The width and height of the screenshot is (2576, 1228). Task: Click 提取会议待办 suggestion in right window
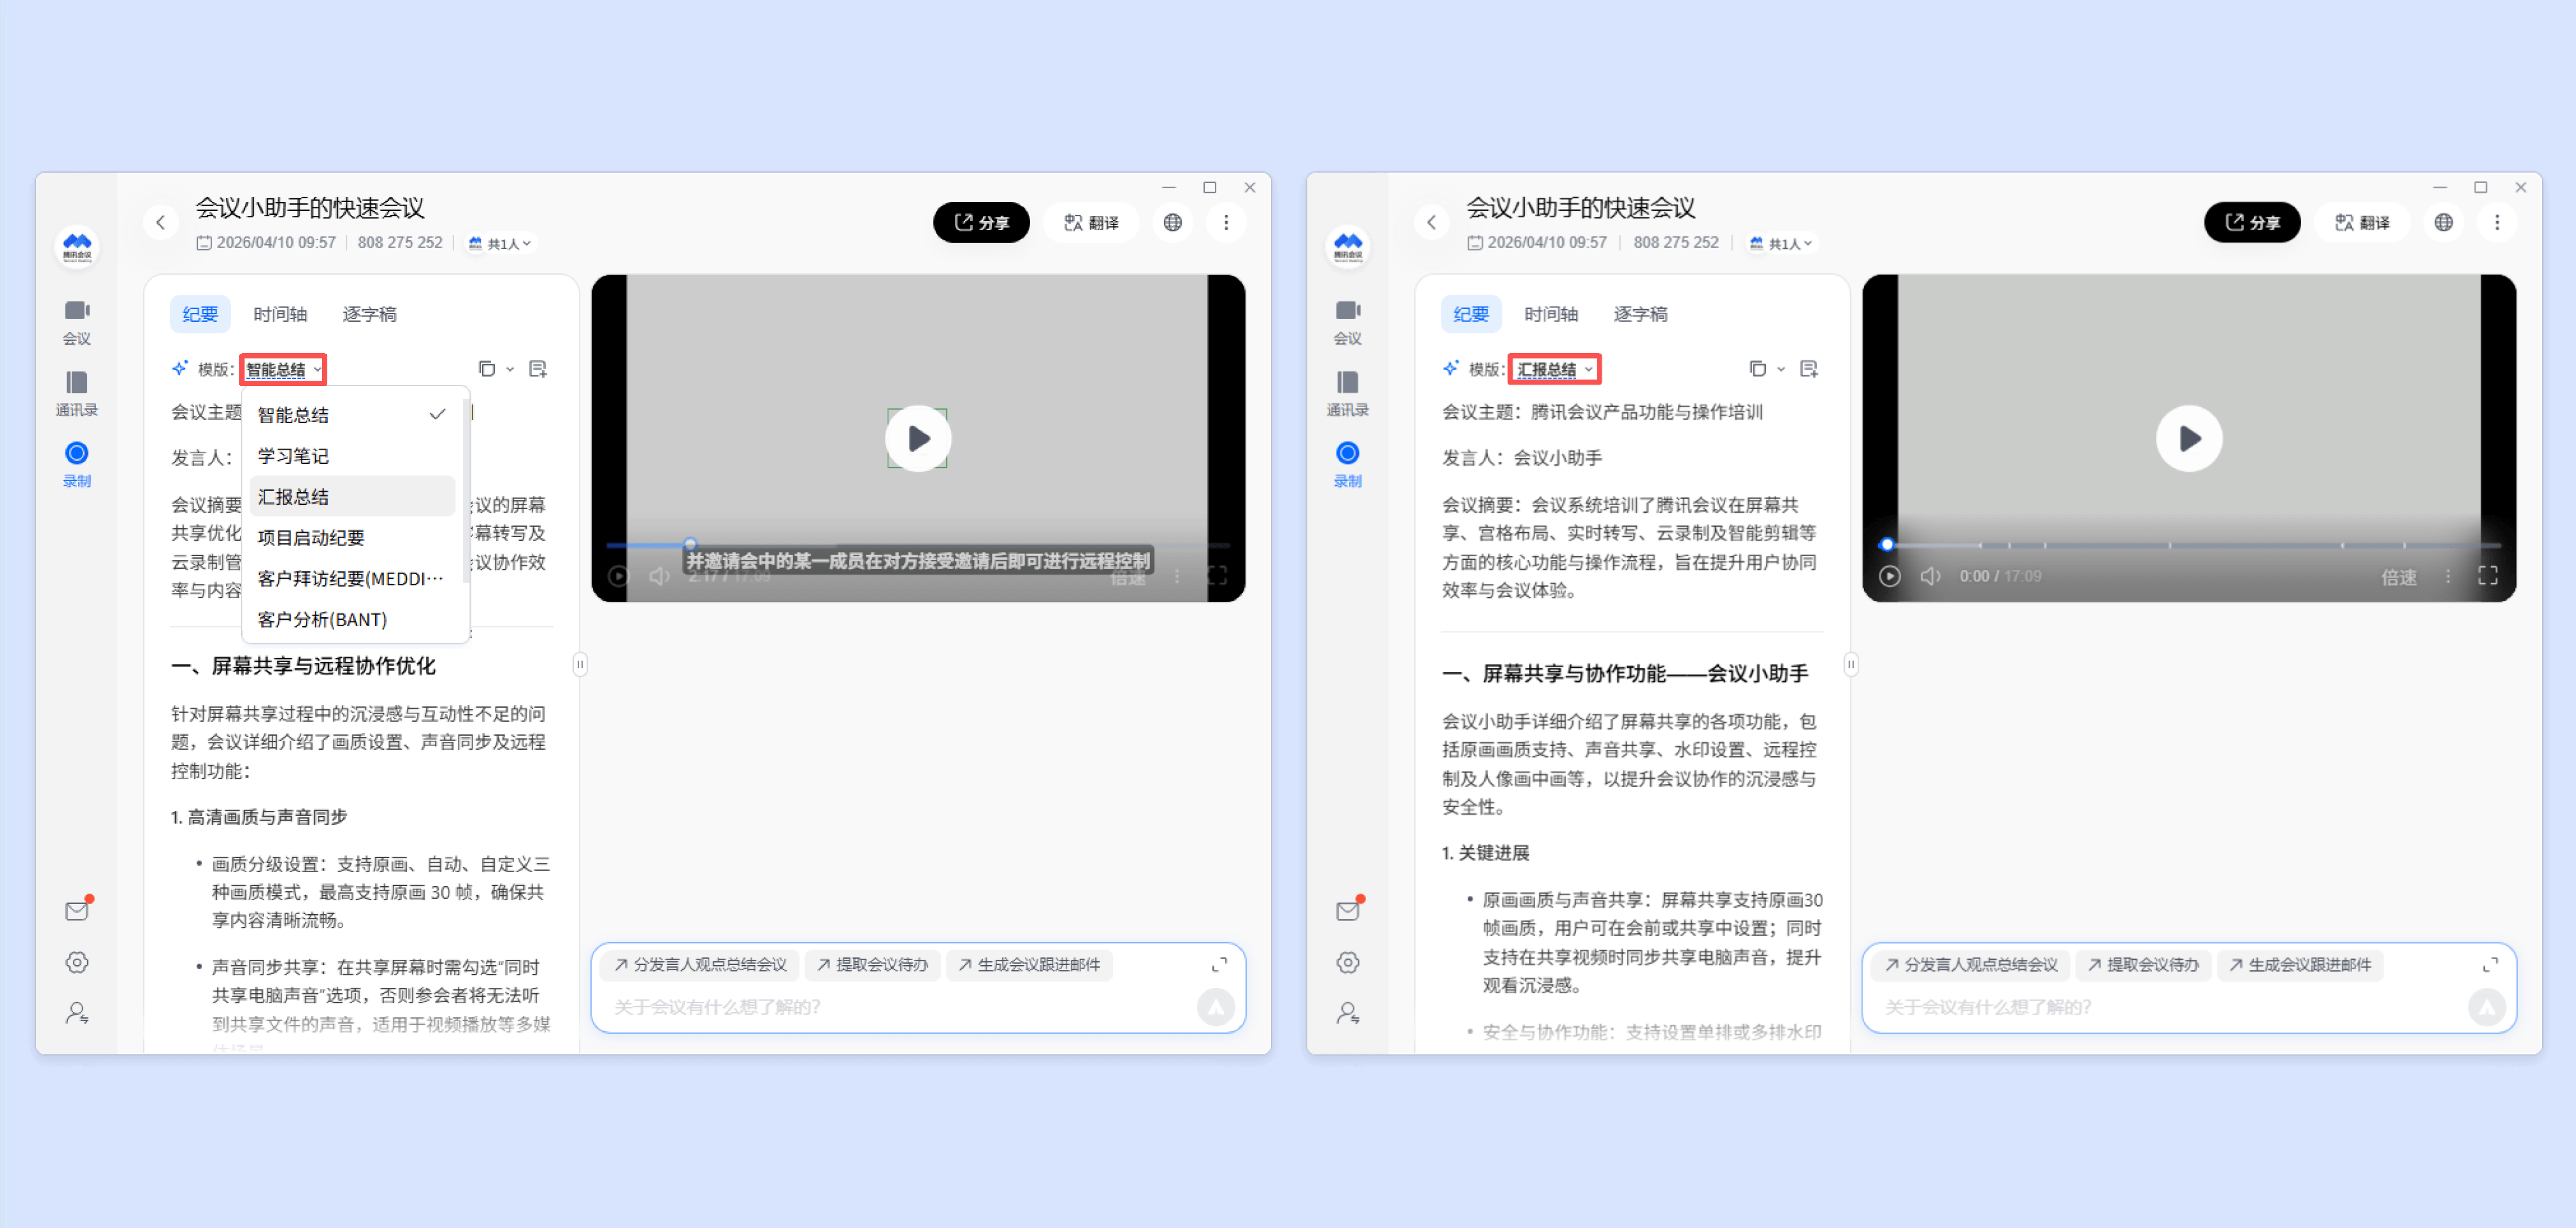[x=2143, y=964]
